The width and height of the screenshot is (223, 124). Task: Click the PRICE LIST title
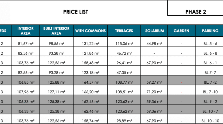pyautogui.click(x=76, y=12)
